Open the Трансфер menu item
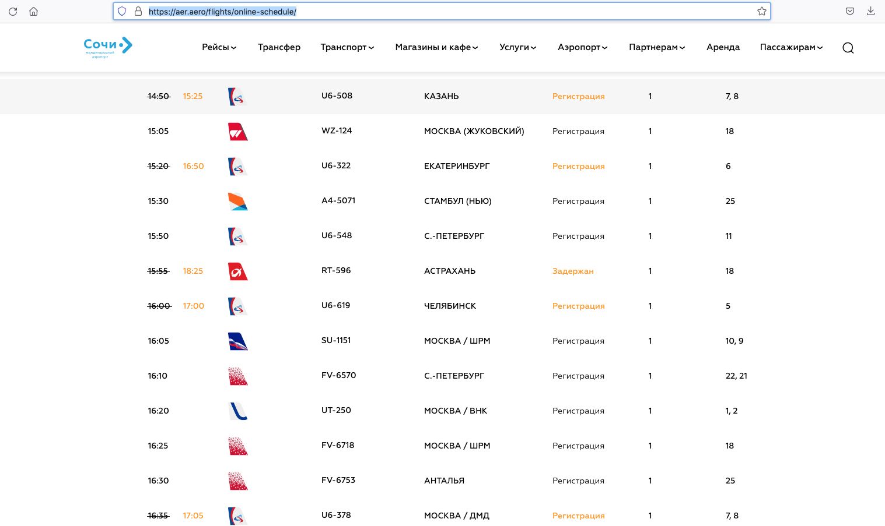The image size is (885, 526). [279, 47]
